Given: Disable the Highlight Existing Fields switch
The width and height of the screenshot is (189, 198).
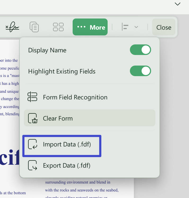Looking at the screenshot, I should [140, 71].
